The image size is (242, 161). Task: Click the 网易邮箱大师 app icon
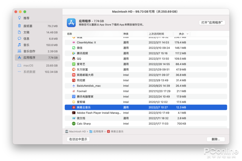(74, 75)
